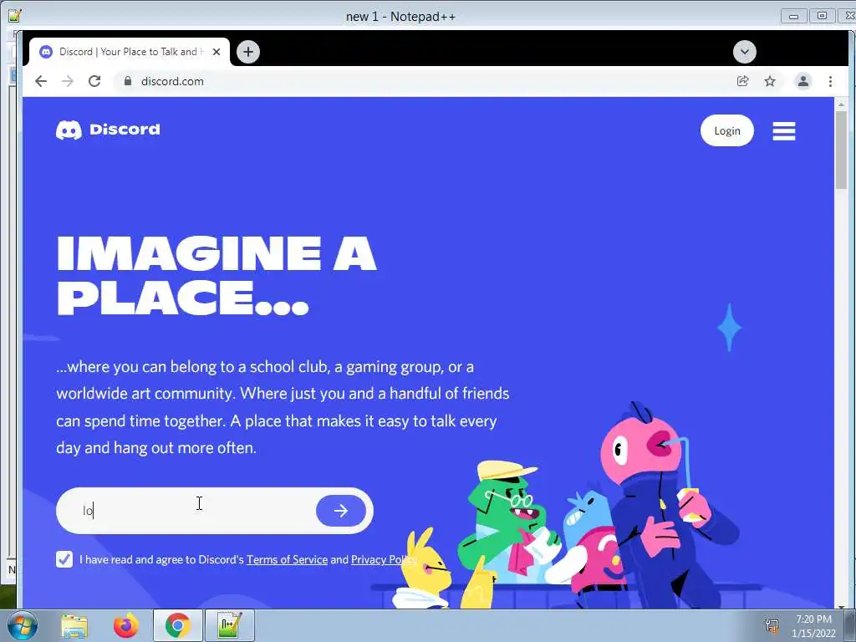
Task: Submit username with the arrow button
Action: pyautogui.click(x=341, y=511)
